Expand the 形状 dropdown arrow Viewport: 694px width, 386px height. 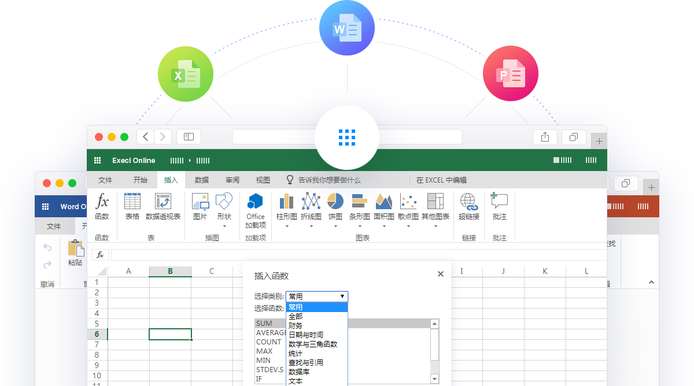(224, 227)
